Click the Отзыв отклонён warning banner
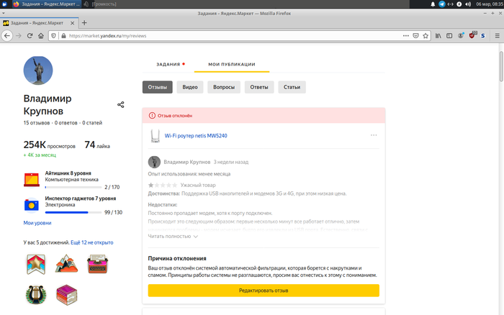Screen dimensions: 504x315 point(264,116)
